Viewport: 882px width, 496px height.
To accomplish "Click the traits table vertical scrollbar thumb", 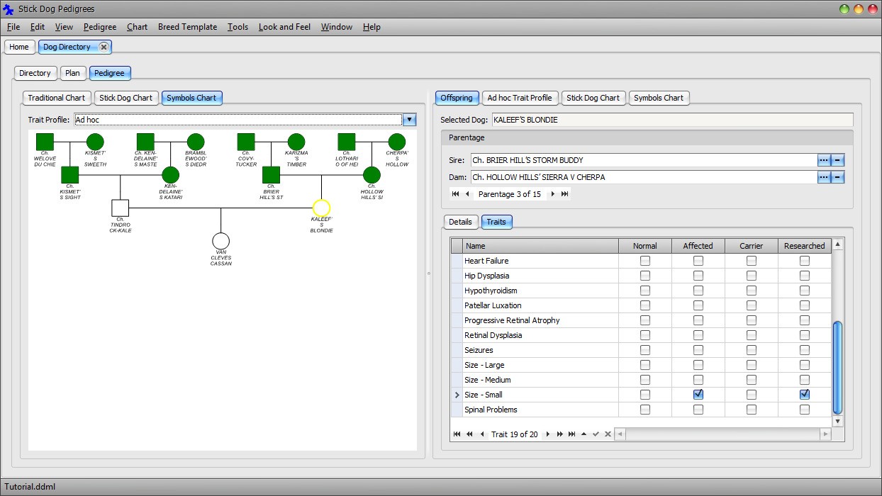I will pyautogui.click(x=837, y=367).
